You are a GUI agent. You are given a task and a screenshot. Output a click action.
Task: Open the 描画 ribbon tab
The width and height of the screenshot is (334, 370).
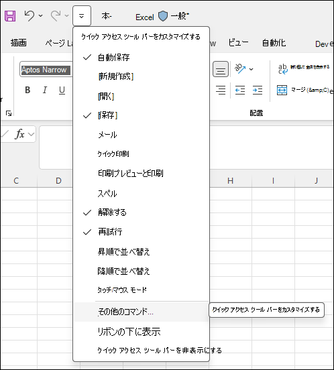click(18, 43)
